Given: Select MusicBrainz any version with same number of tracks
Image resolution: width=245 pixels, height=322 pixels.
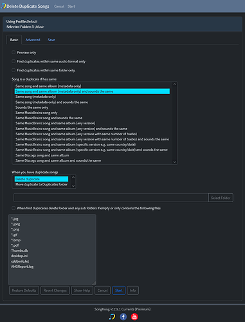Looking at the screenshot, I should (92, 134).
